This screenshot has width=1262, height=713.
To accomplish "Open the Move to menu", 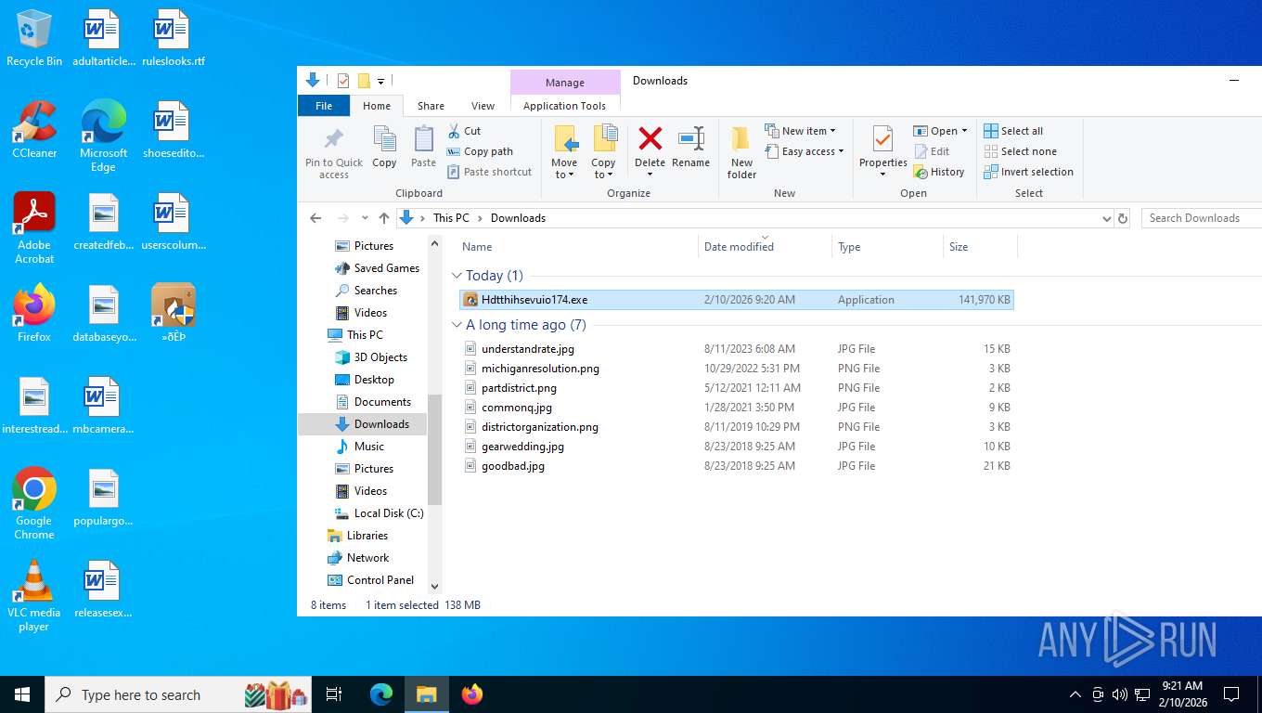I will click(x=565, y=153).
